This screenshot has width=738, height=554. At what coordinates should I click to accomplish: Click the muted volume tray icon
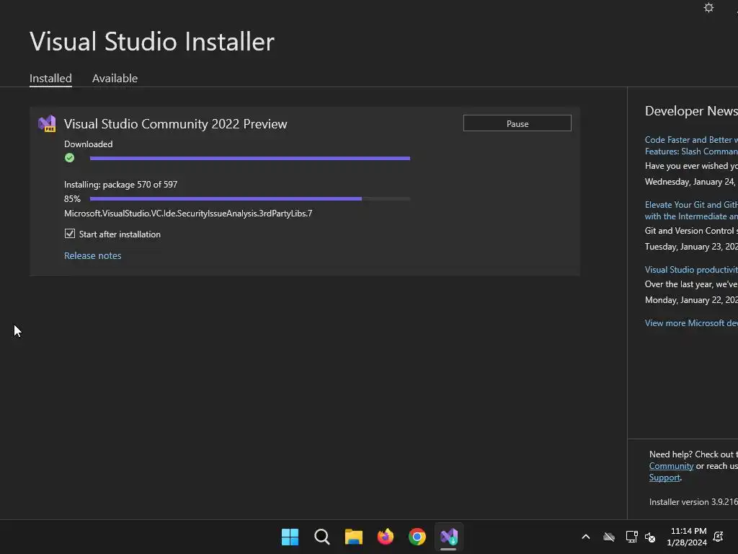point(650,537)
